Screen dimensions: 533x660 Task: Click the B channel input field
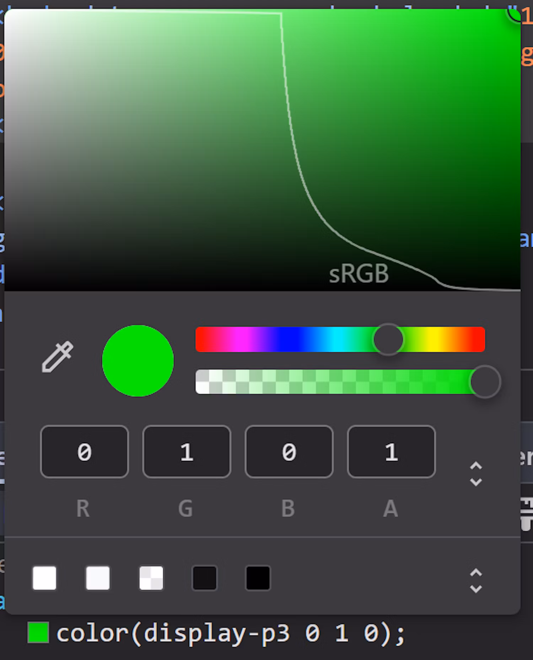click(x=289, y=452)
